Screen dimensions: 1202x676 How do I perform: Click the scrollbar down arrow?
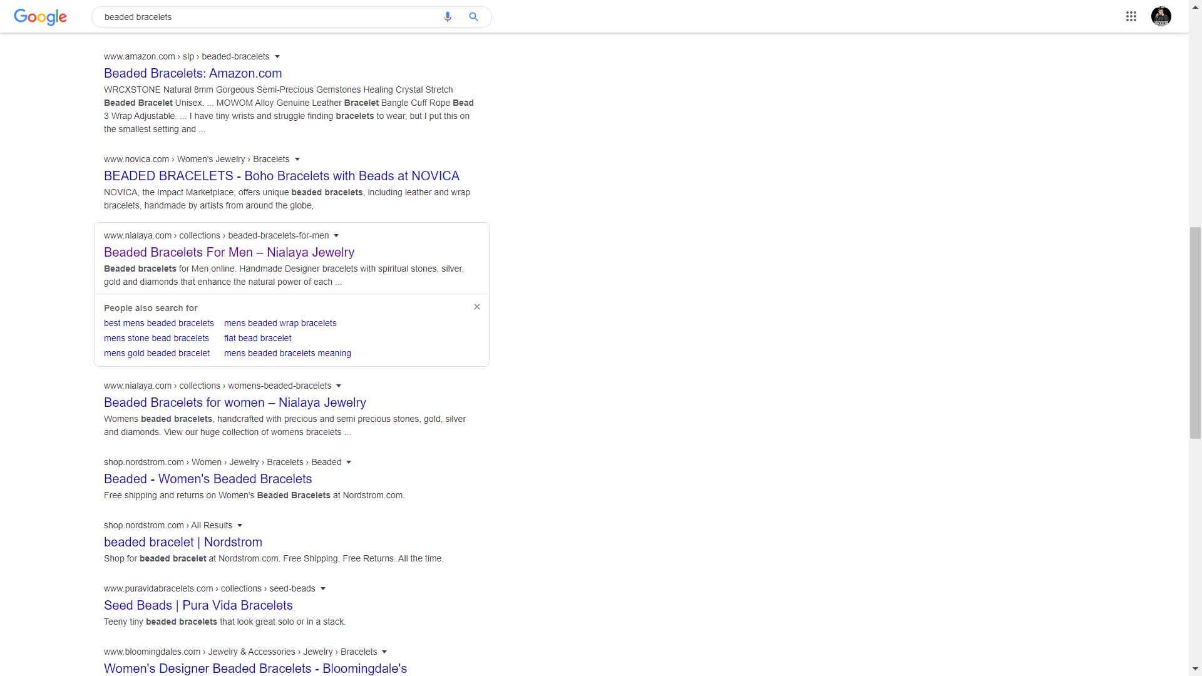pos(1195,670)
